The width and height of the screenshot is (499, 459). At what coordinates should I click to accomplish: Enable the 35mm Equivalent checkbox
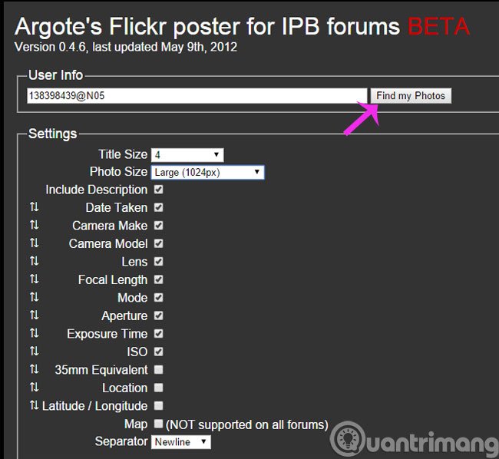tap(158, 370)
